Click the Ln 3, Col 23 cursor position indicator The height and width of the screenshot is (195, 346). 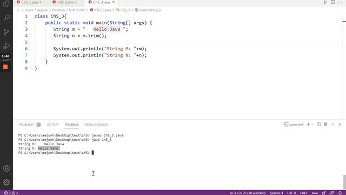(248, 193)
